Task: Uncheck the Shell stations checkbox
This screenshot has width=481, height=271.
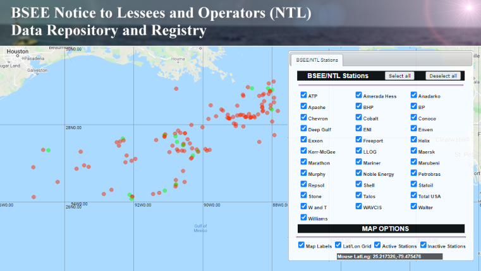Action: (359, 185)
